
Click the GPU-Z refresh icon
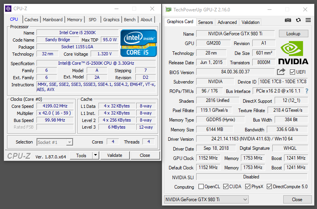click(x=298, y=20)
